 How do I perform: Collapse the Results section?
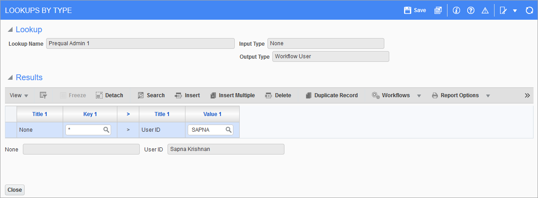pos(10,78)
